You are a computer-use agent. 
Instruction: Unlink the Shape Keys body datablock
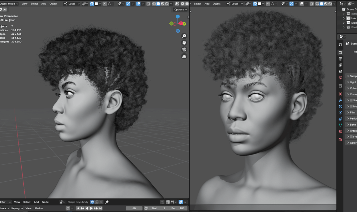click(101, 202)
